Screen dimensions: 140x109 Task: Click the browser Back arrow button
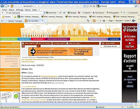[2, 6]
